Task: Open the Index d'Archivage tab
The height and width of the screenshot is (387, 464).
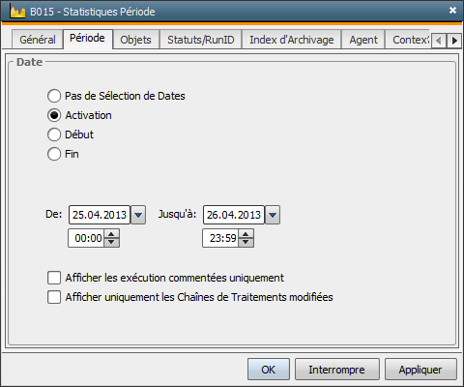Action: [x=292, y=40]
